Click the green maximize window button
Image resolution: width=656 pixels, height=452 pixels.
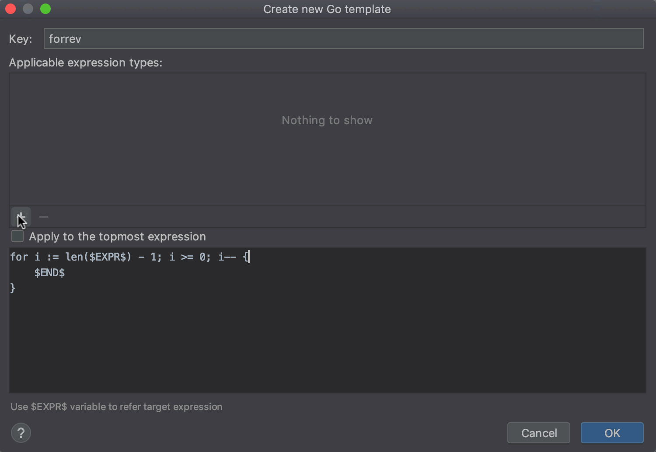tap(45, 9)
